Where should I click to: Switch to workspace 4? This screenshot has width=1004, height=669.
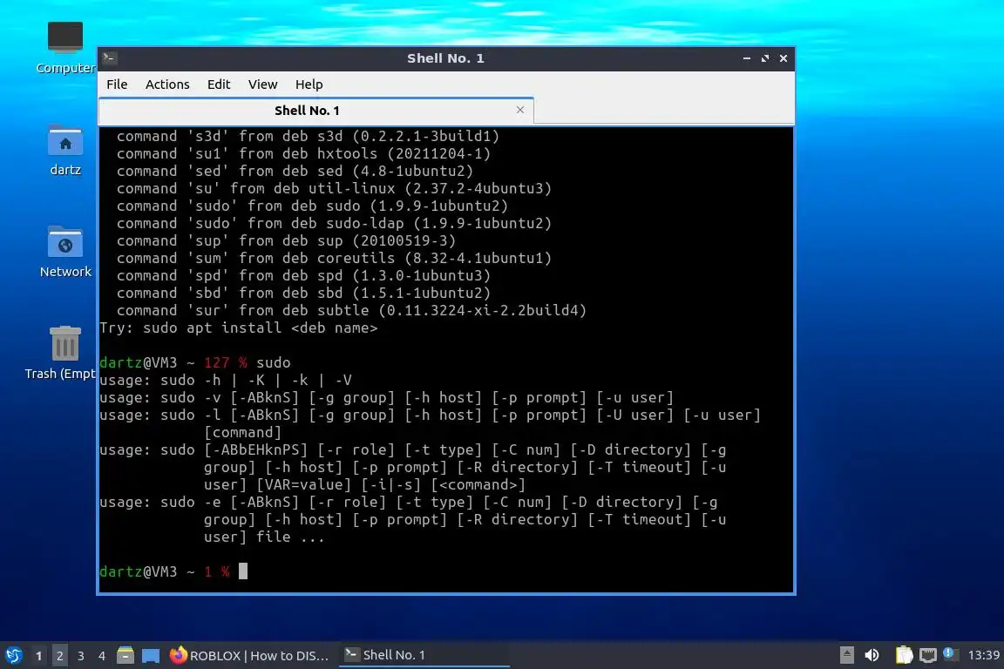pos(102,656)
